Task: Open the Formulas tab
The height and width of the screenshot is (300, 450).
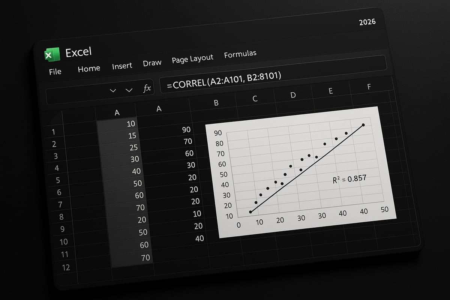Action: point(240,54)
